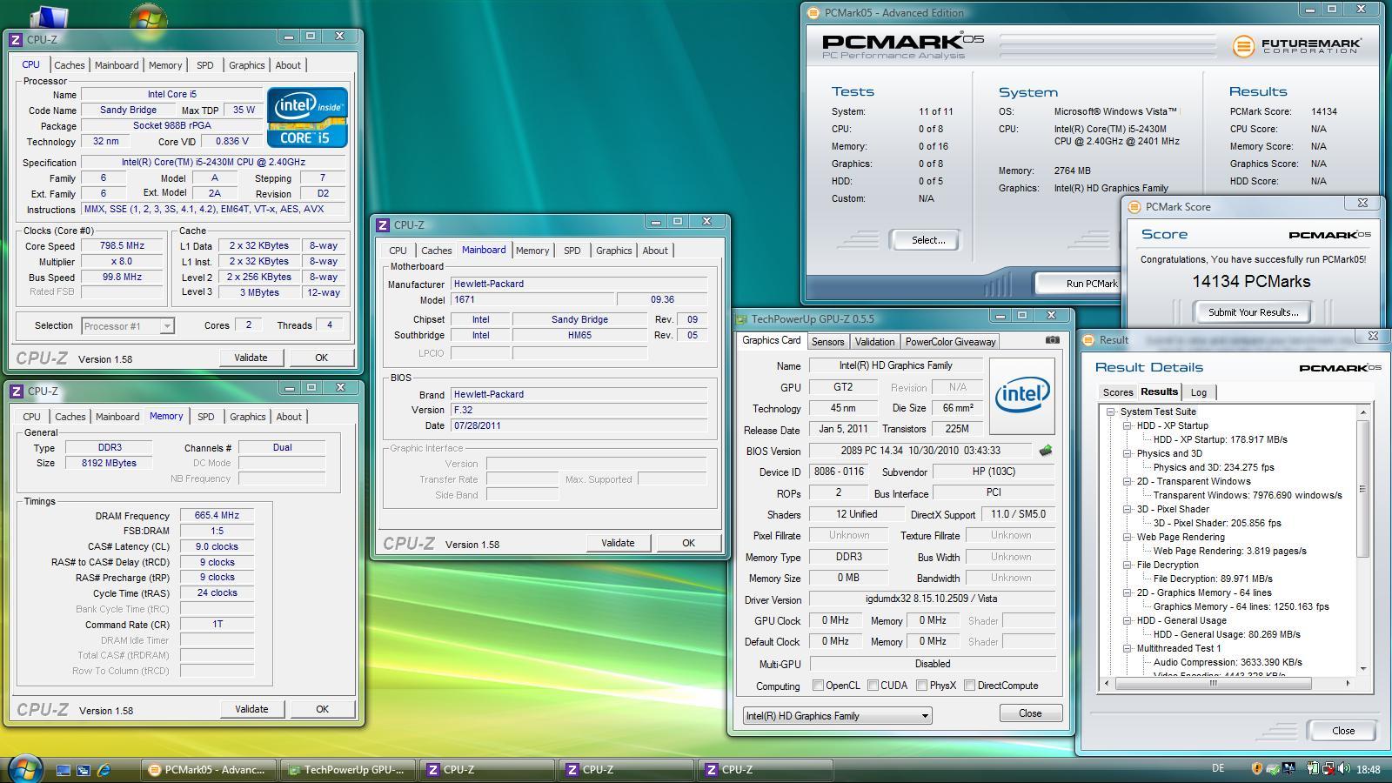This screenshot has width=1392, height=783.
Task: Click the Result tree vertical scrollbar thumb
Action: point(1363,488)
